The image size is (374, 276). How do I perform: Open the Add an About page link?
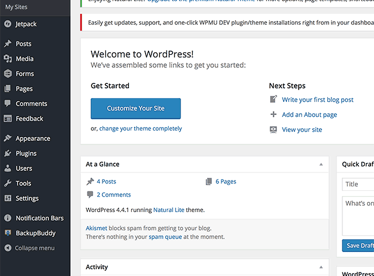310,114
